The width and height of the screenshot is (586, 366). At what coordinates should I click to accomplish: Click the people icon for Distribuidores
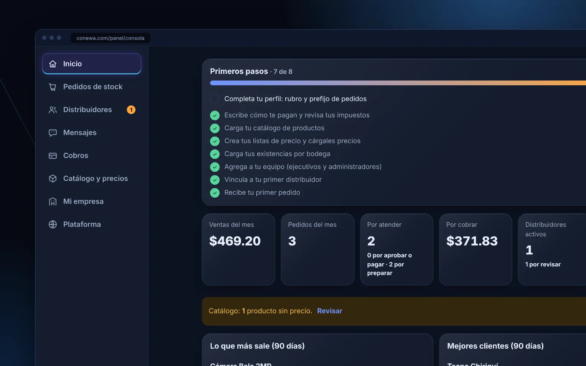tap(53, 110)
